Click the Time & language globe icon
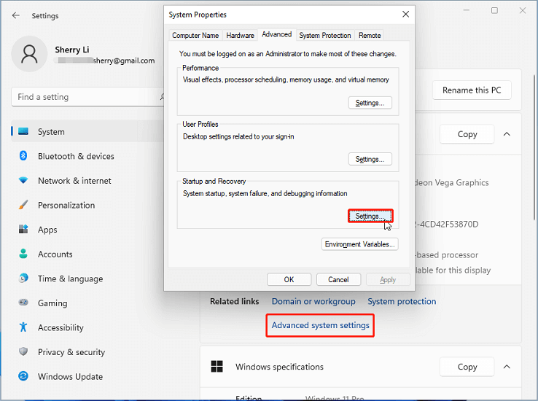The height and width of the screenshot is (401, 538). [23, 279]
